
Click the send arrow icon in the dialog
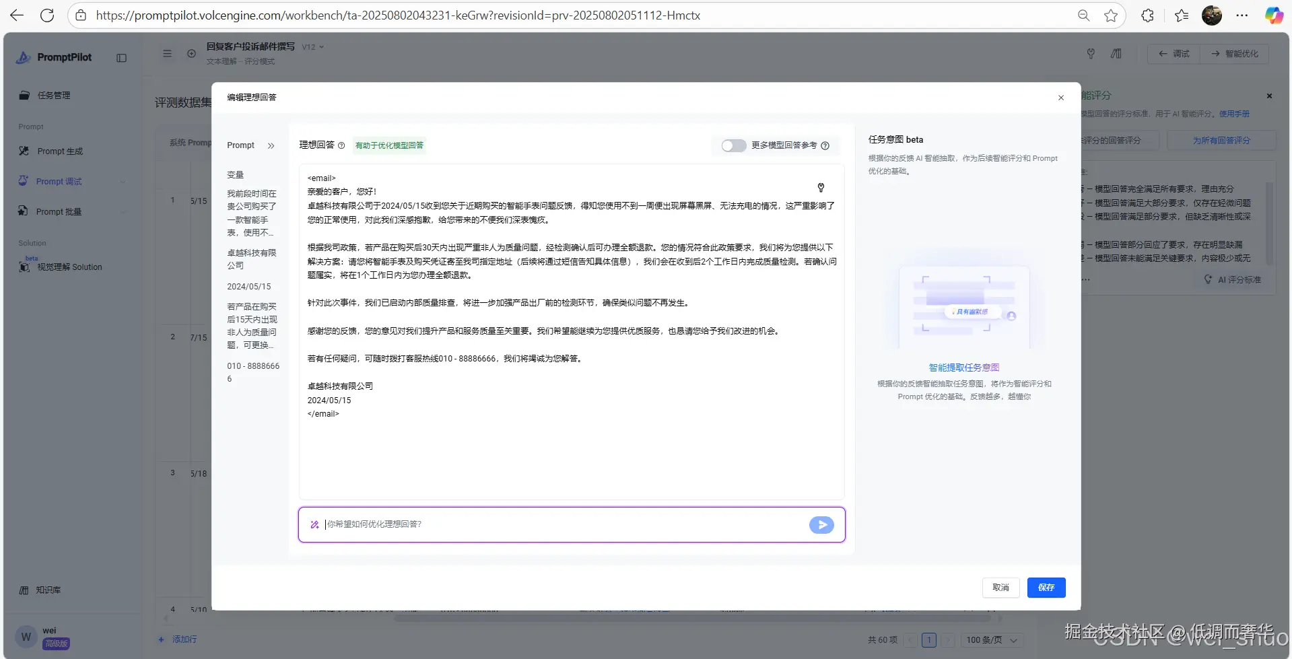pos(821,524)
